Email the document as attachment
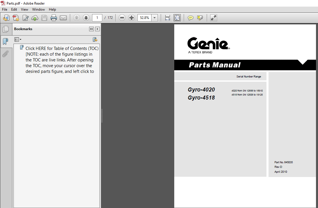Image resolution: width=318 pixels, height=208 pixels. [x=63, y=18]
